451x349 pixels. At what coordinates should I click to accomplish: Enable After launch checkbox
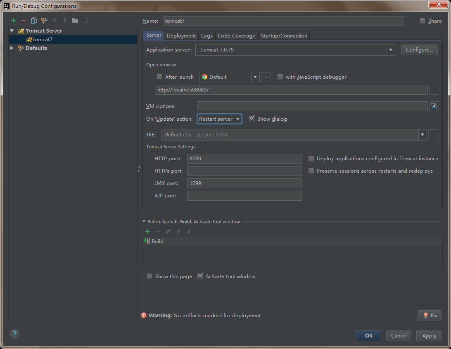pyautogui.click(x=160, y=77)
